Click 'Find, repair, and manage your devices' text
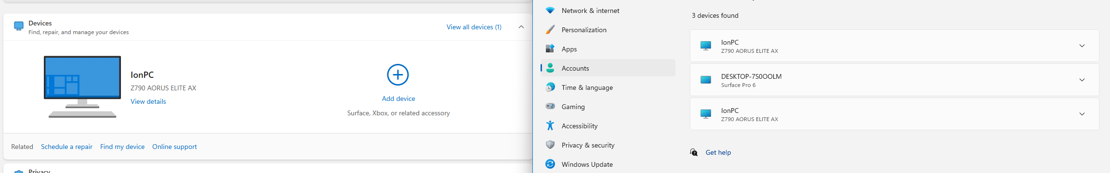Image resolution: width=1110 pixels, height=173 pixels. [79, 32]
